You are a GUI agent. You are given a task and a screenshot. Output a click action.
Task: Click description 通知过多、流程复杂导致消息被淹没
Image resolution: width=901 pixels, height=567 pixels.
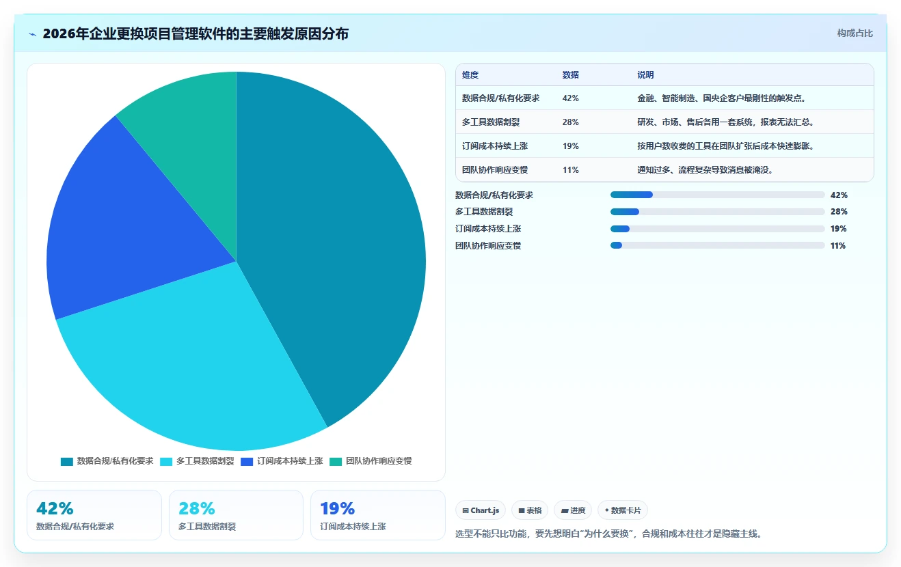click(705, 170)
